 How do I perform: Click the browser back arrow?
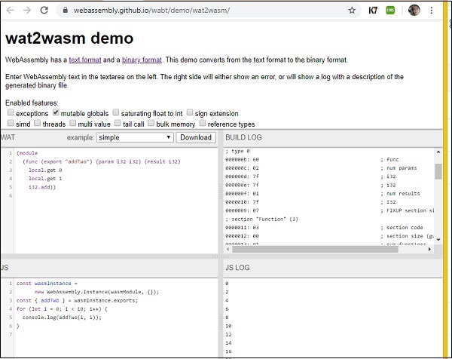click(x=9, y=11)
